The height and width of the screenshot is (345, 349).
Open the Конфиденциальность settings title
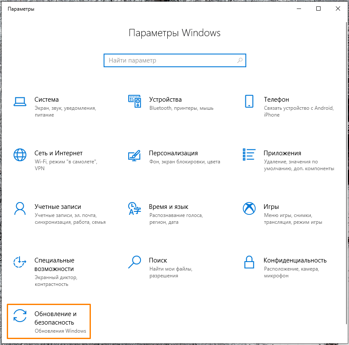pyautogui.click(x=295, y=260)
